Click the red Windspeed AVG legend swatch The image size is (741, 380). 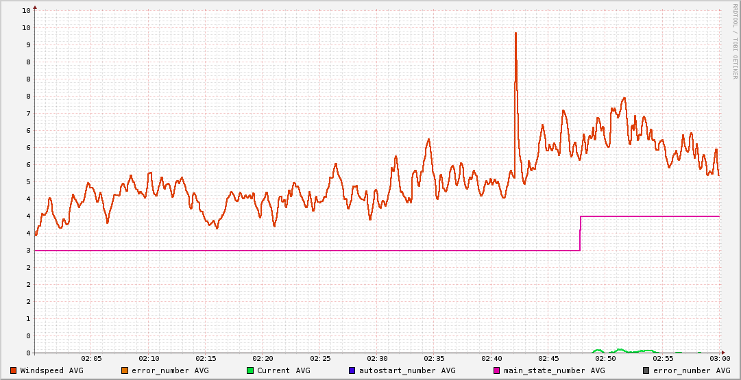(x=14, y=370)
